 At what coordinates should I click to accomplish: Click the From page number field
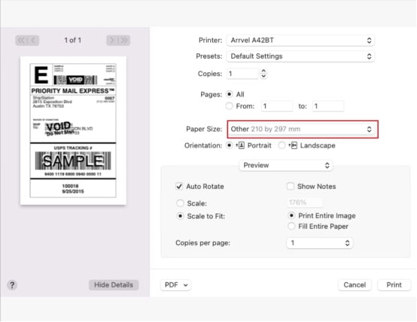coord(277,106)
